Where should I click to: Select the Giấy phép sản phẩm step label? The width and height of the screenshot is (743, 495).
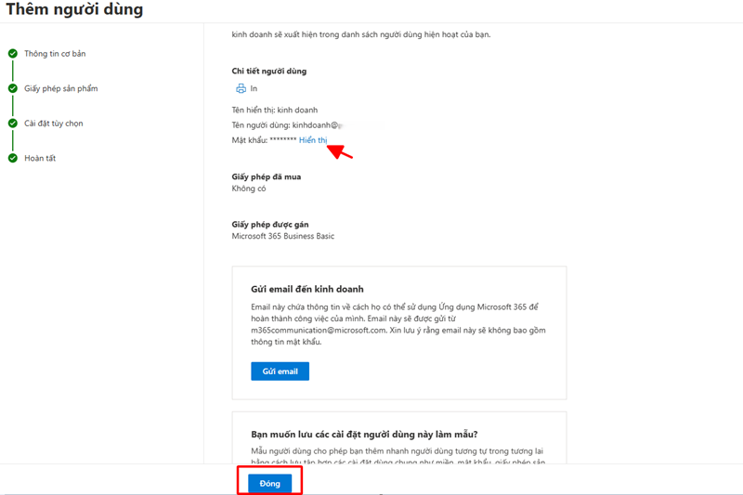coord(60,88)
